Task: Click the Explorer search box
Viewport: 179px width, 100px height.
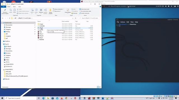Action: click(89, 18)
